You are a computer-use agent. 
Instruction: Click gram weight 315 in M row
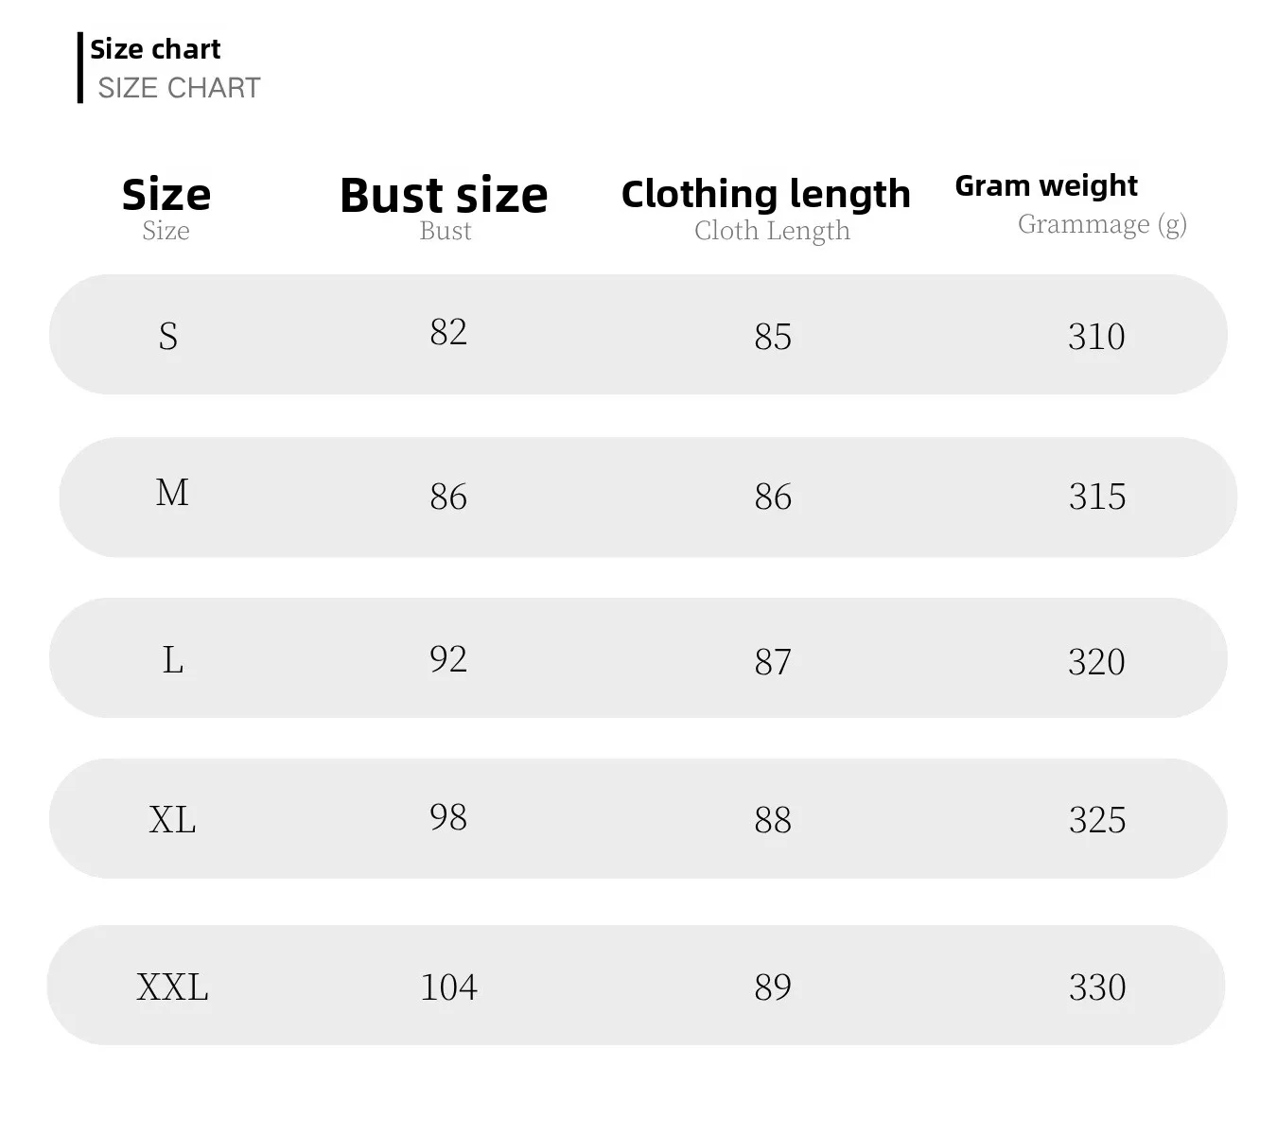pos(1097,497)
